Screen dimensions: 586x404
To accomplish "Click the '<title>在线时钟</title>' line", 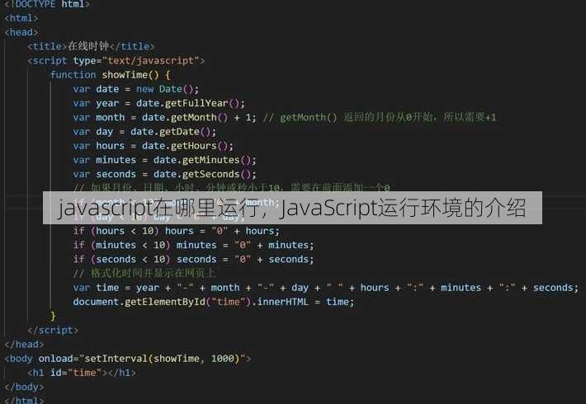I will click(x=91, y=46).
